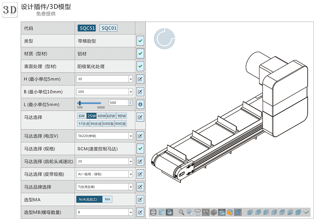Click the L length slider handle
Image resolution: width=316 pixels, height=220 pixels.
[x=85, y=103]
